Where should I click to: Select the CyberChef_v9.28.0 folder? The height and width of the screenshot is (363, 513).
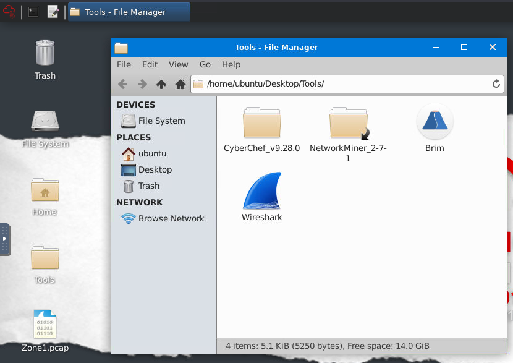pos(261,122)
